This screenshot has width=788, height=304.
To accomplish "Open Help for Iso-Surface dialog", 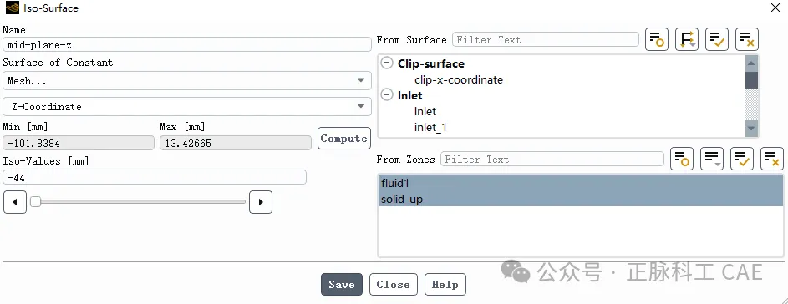I will [445, 285].
